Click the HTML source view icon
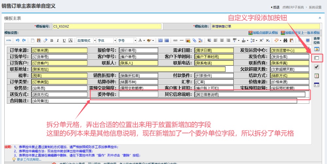Viewport: 327px width, 164px height. (9, 40)
